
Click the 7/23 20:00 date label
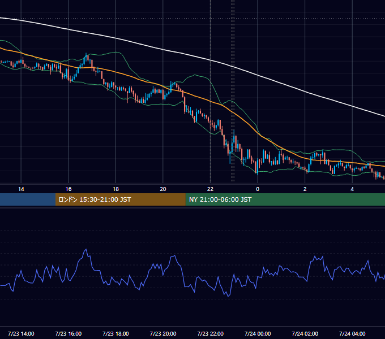(163, 333)
